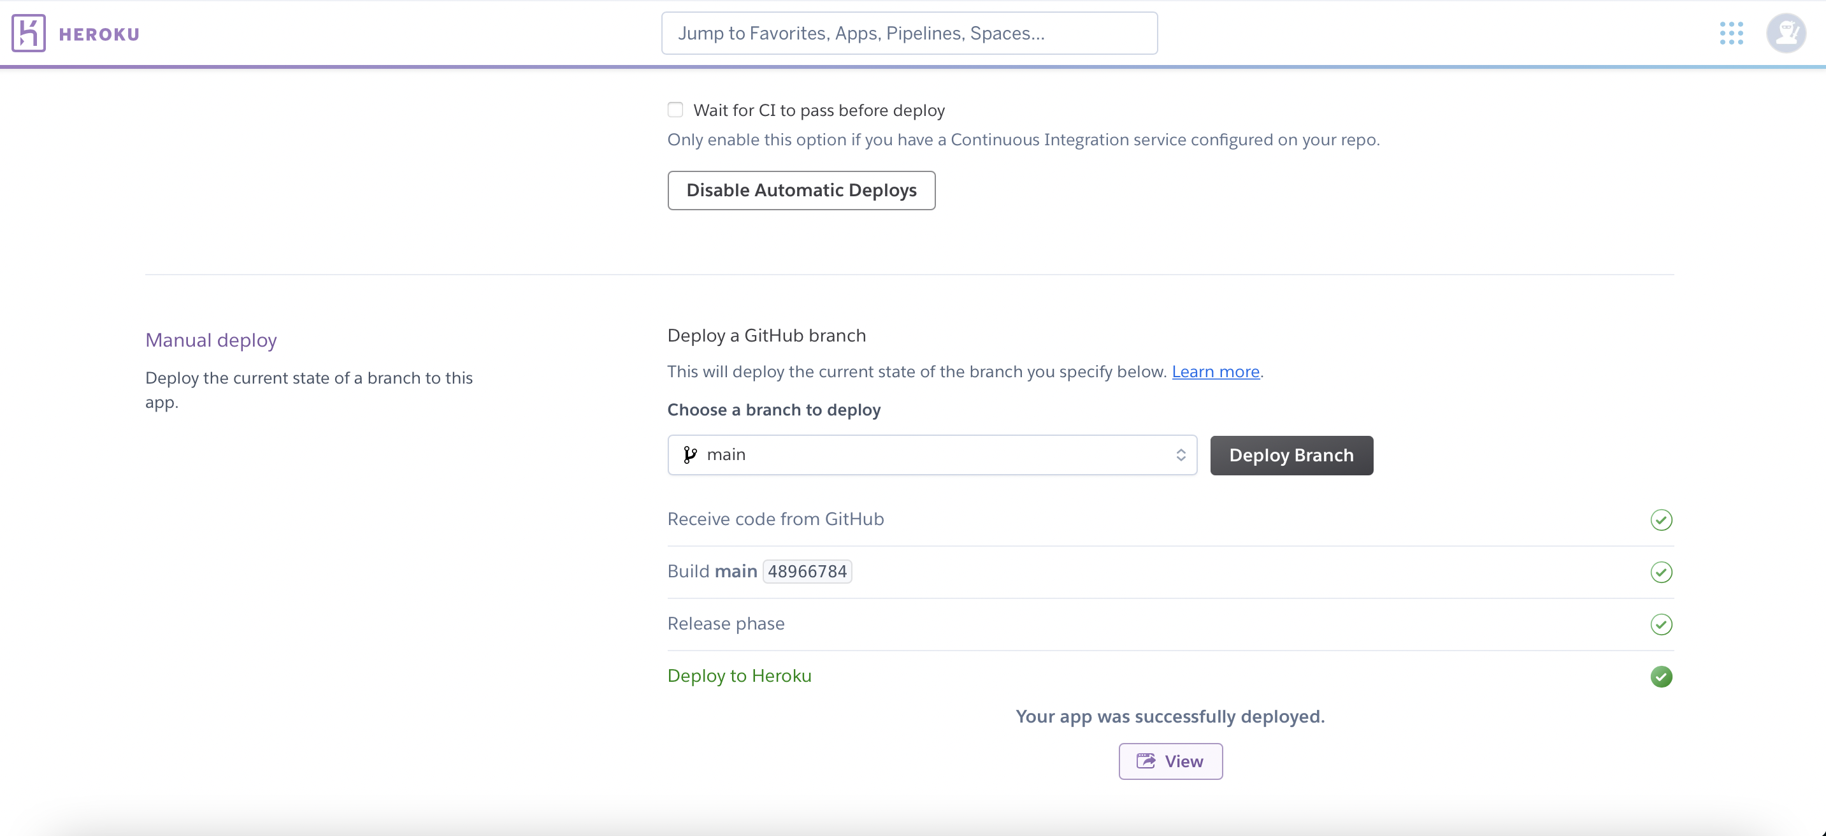Click the Heroku logo icon
Viewport: 1826px width, 836px height.
29,33
